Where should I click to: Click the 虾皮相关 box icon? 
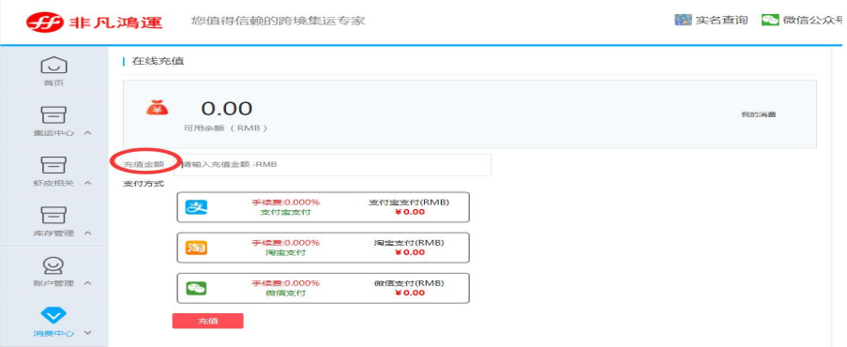(x=54, y=165)
